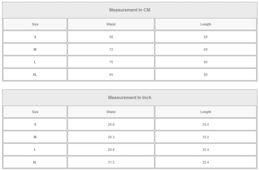The height and width of the screenshot is (170, 259).
Task: Select waist value 76 in the L row
Action: 111,62
